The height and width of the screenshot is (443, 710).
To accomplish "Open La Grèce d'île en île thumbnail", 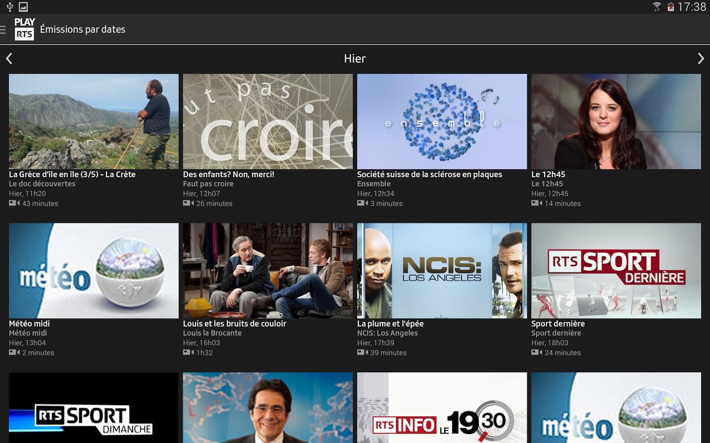I will (x=94, y=122).
